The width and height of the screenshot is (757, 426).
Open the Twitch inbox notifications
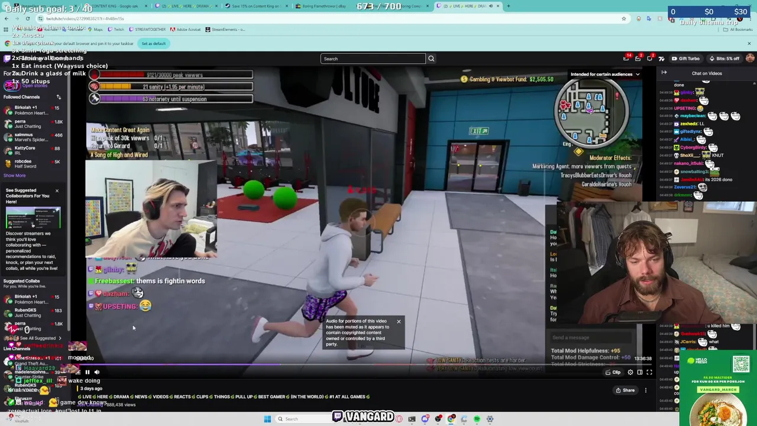[638, 59]
